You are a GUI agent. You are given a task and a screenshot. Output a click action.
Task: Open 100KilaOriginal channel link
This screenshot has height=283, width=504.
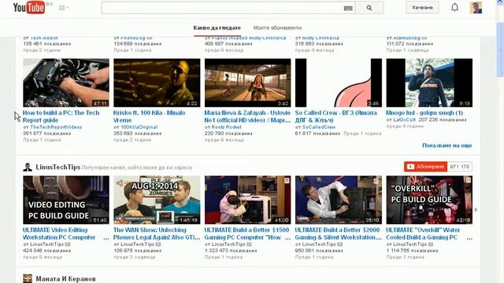[139, 127]
